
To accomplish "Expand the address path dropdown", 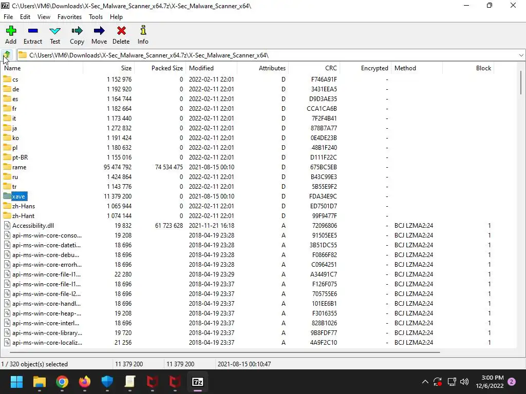I will 521,55.
